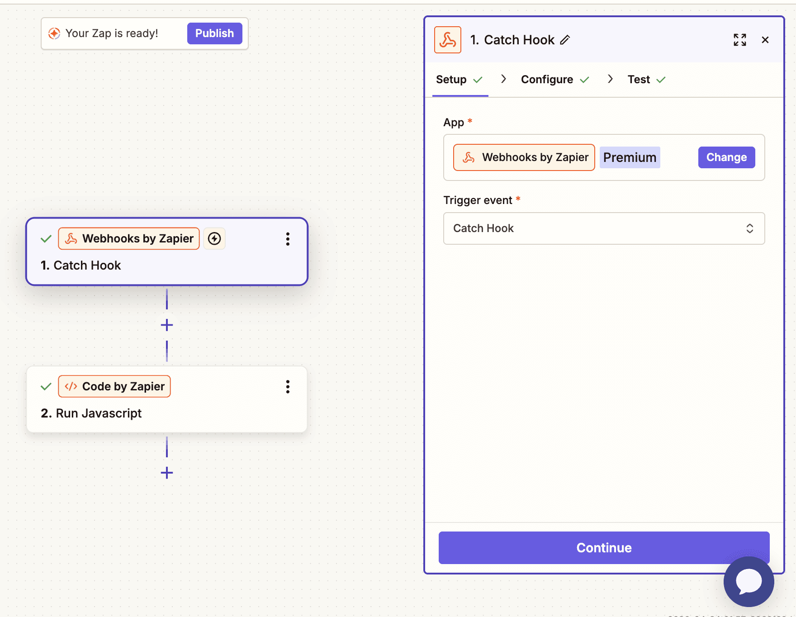The width and height of the screenshot is (796, 617).
Task: Click the green checkmark on Catch Hook step
Action: pos(46,238)
